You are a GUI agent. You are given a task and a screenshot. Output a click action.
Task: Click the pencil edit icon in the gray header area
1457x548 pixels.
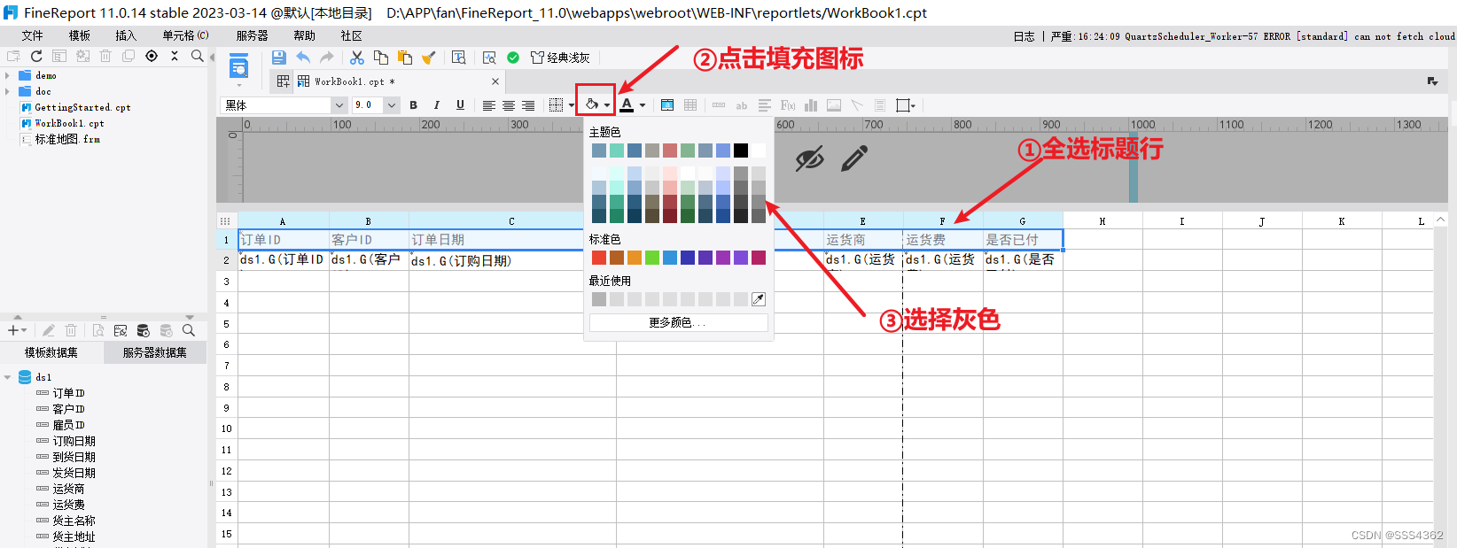coord(854,159)
